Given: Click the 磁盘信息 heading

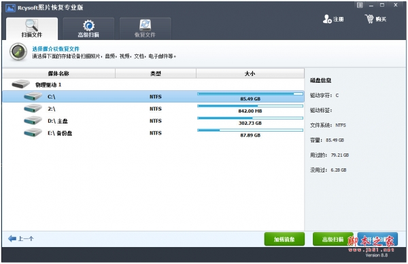Looking at the screenshot, I should 320,80.
